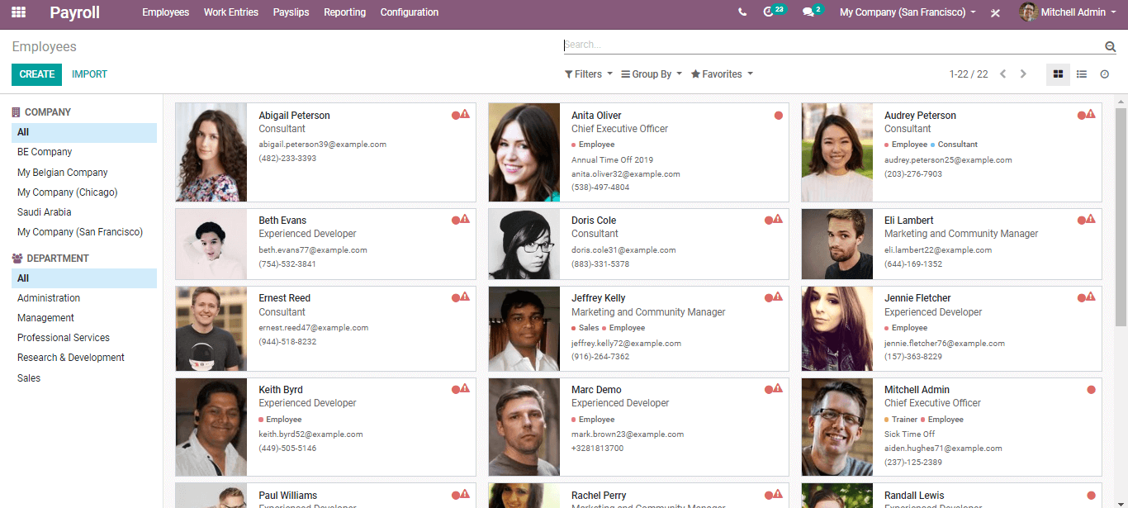Filter by Management department
Image resolution: width=1128 pixels, height=508 pixels.
84,318
